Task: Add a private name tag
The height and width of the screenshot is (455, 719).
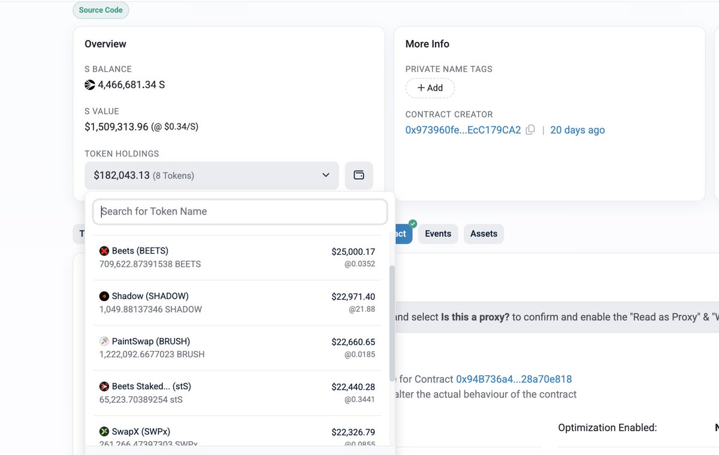Action: pos(430,88)
